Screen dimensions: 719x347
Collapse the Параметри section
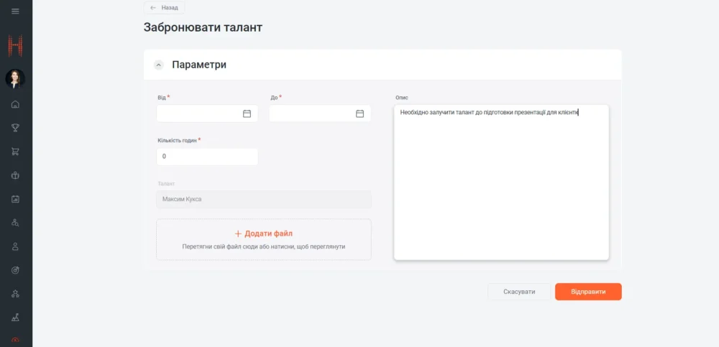(x=159, y=65)
